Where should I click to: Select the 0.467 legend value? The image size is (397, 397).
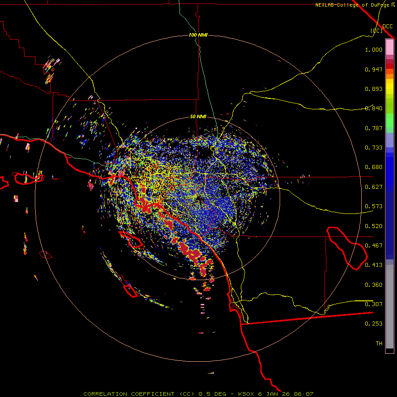pyautogui.click(x=374, y=246)
